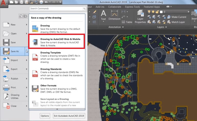The image size is (197, 121).
Task: Click the Save floppy icon in Quick Access toolbar
Action: (21, 2)
